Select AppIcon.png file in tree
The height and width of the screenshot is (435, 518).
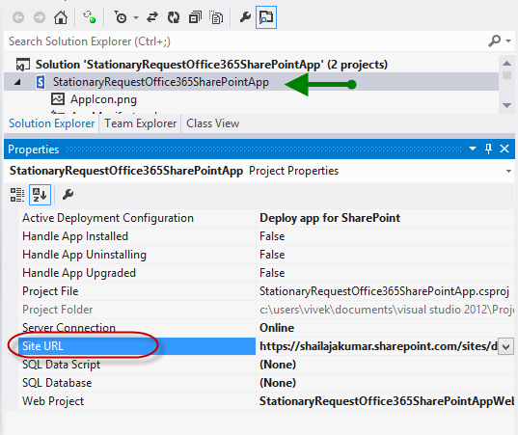coord(103,99)
